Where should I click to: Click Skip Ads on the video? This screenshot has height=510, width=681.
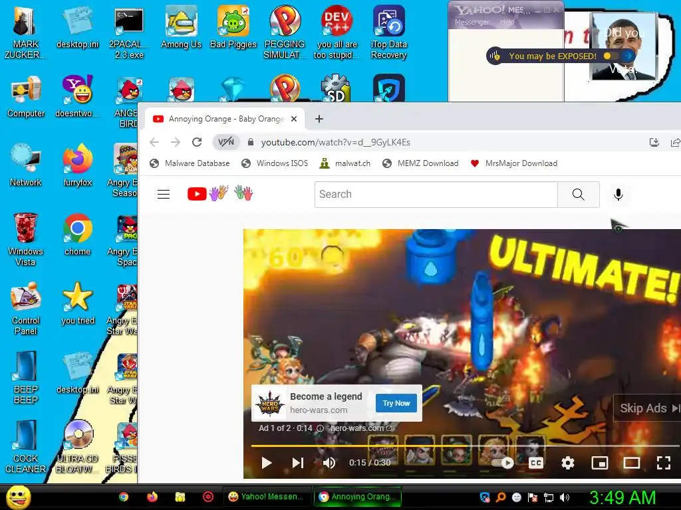point(647,408)
